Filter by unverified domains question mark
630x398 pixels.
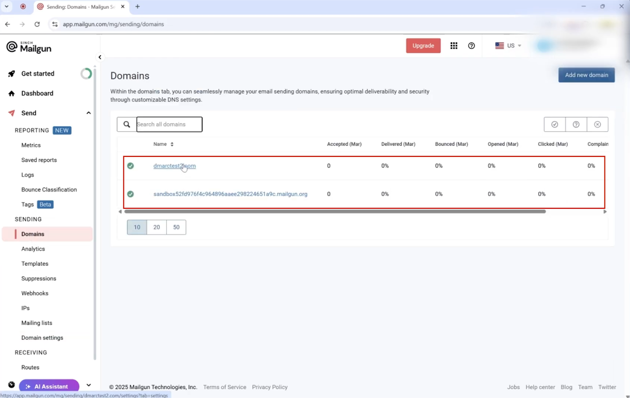click(576, 124)
